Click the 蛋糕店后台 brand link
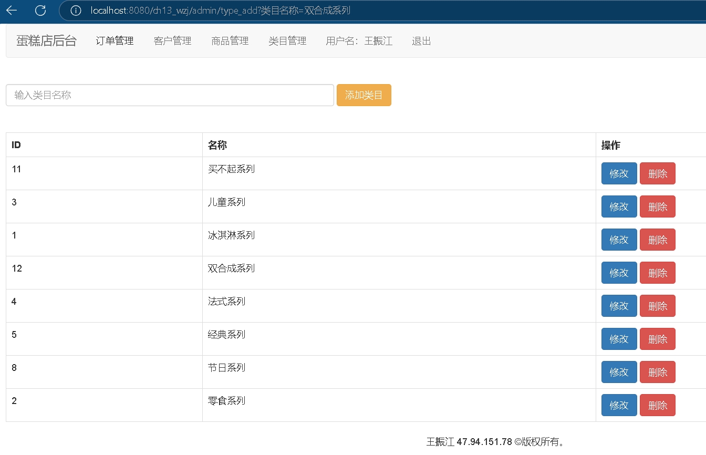The width and height of the screenshot is (706, 455). [x=46, y=41]
